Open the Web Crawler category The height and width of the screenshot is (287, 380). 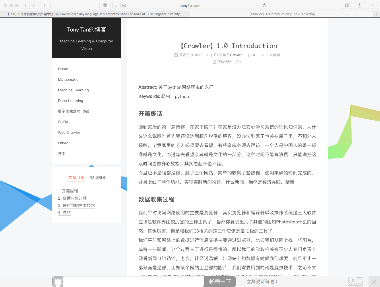69,132
